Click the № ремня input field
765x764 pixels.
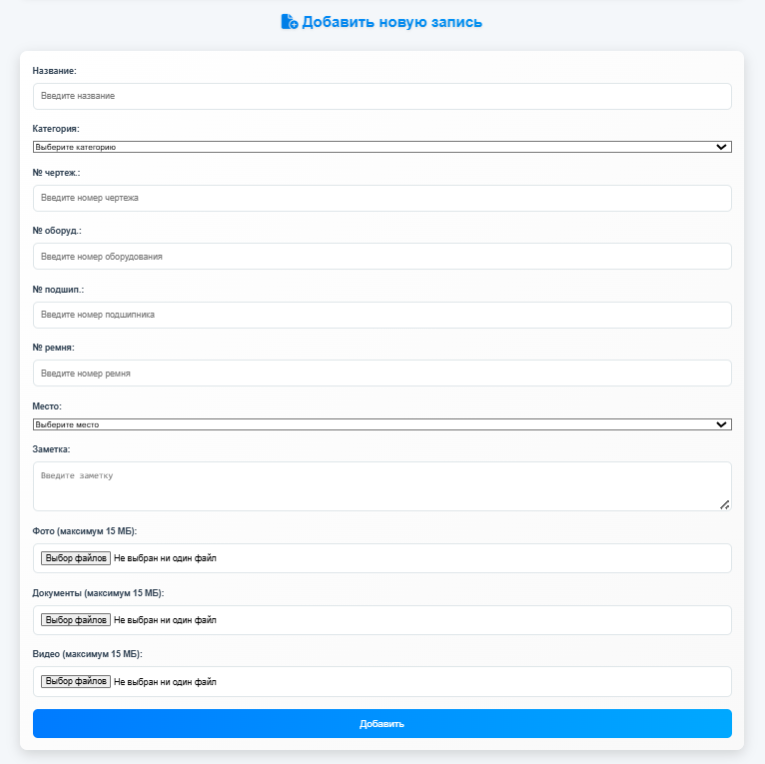point(382,374)
